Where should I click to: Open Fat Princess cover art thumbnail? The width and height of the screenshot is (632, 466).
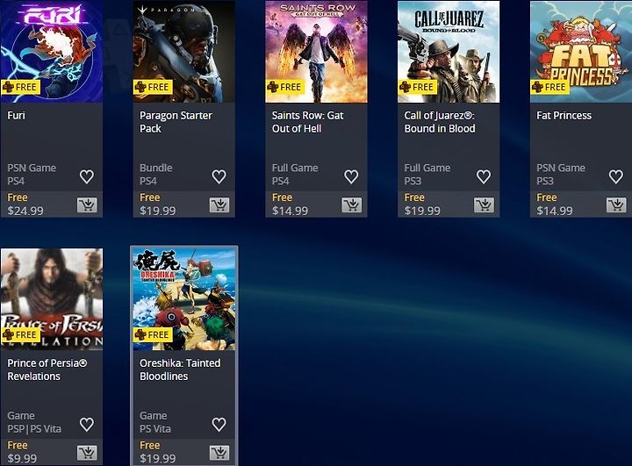point(581,52)
